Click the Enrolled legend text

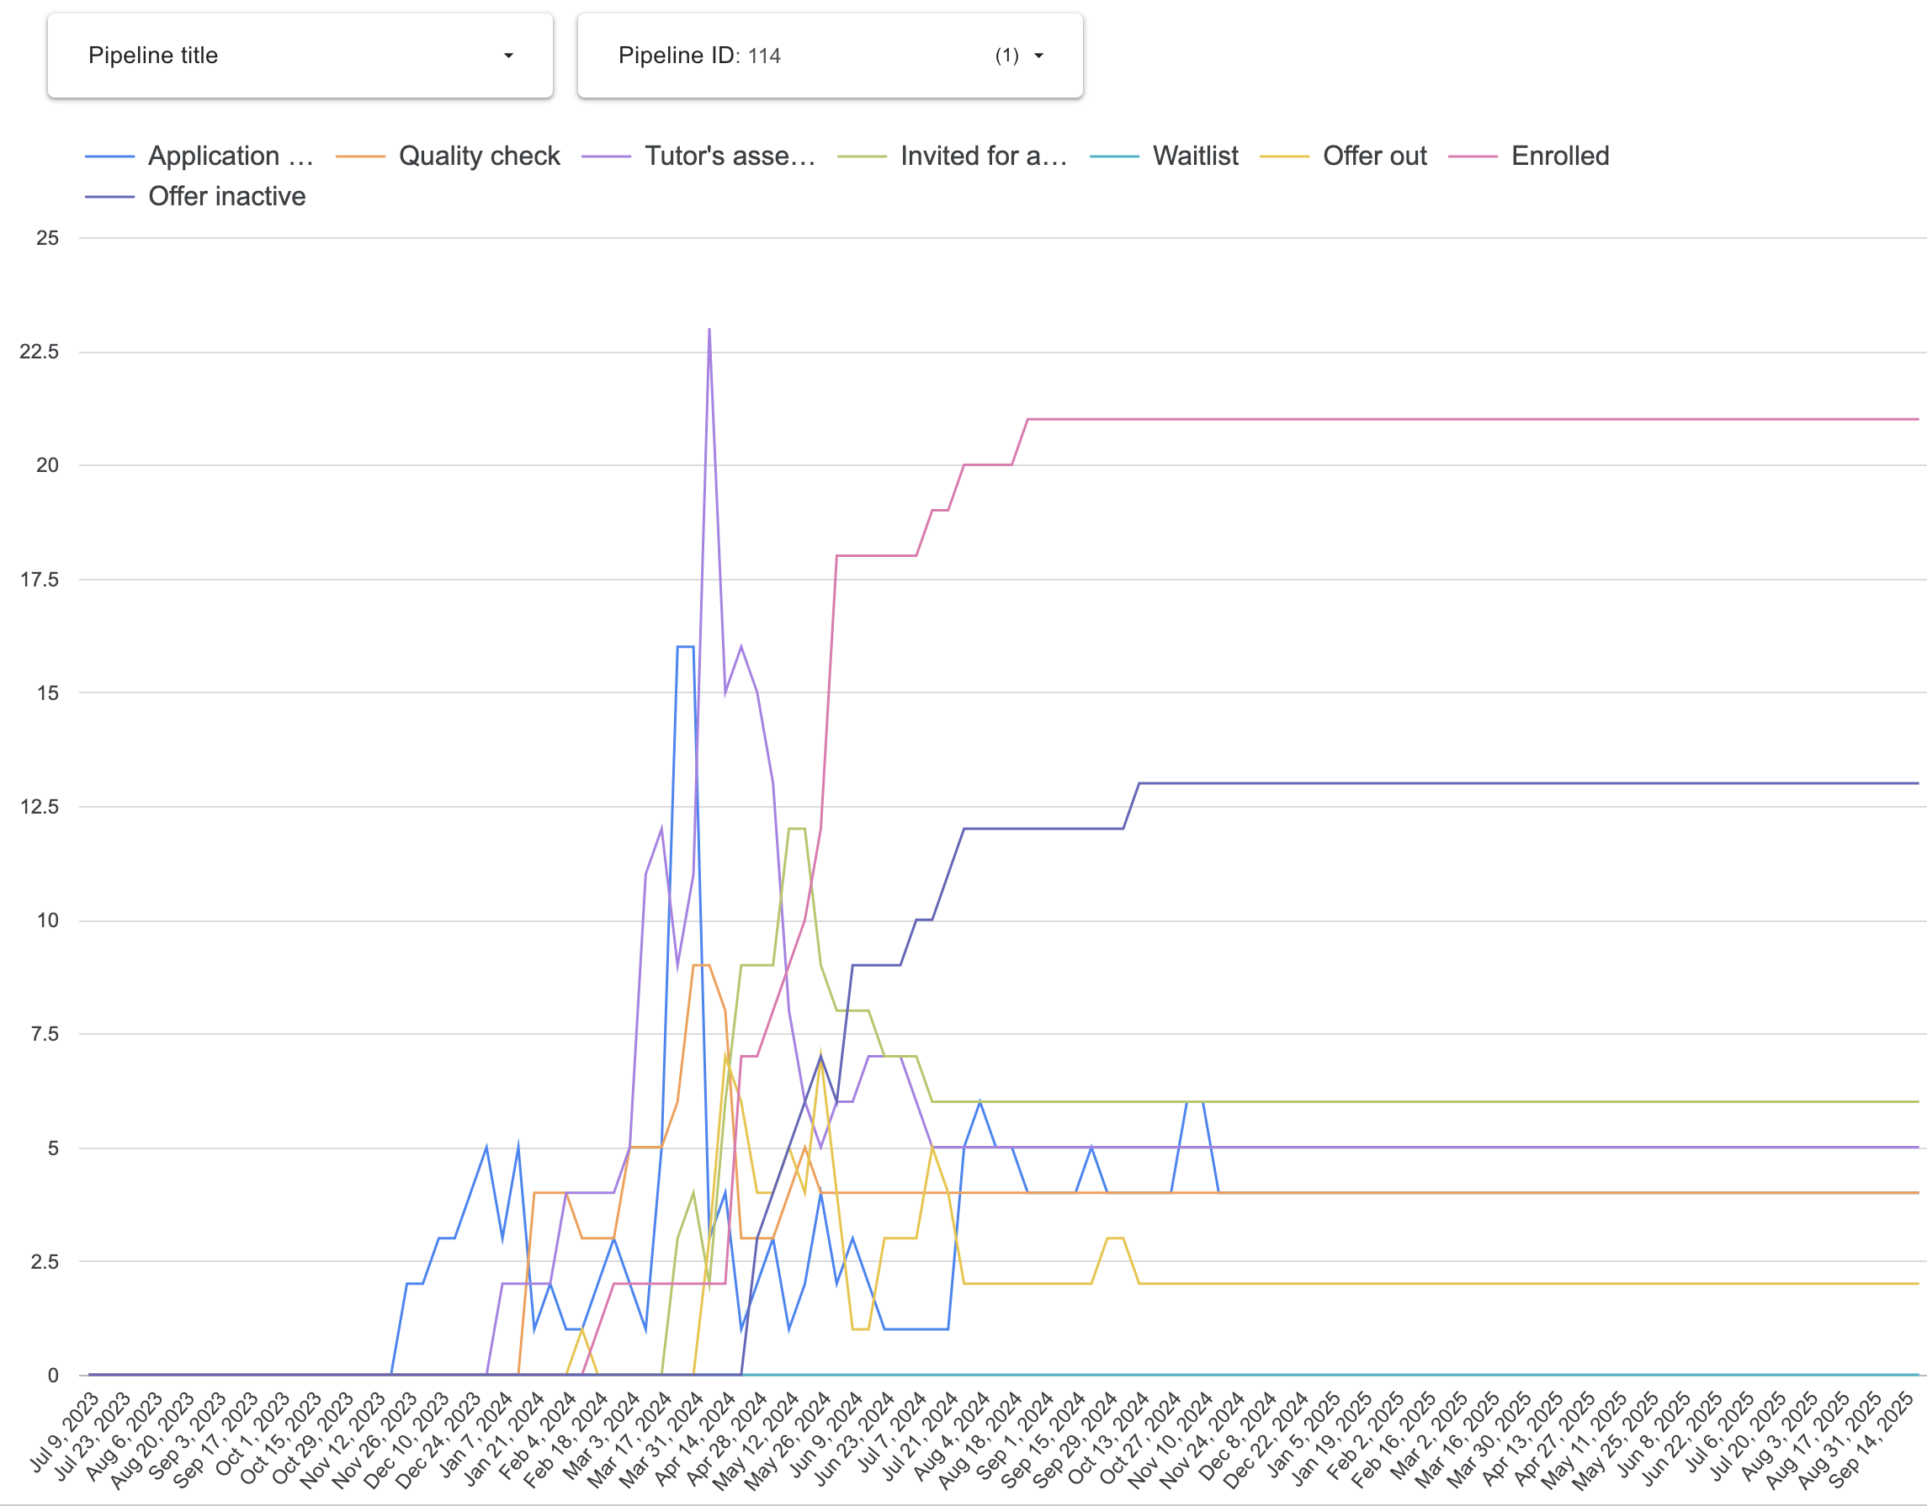coord(1559,156)
